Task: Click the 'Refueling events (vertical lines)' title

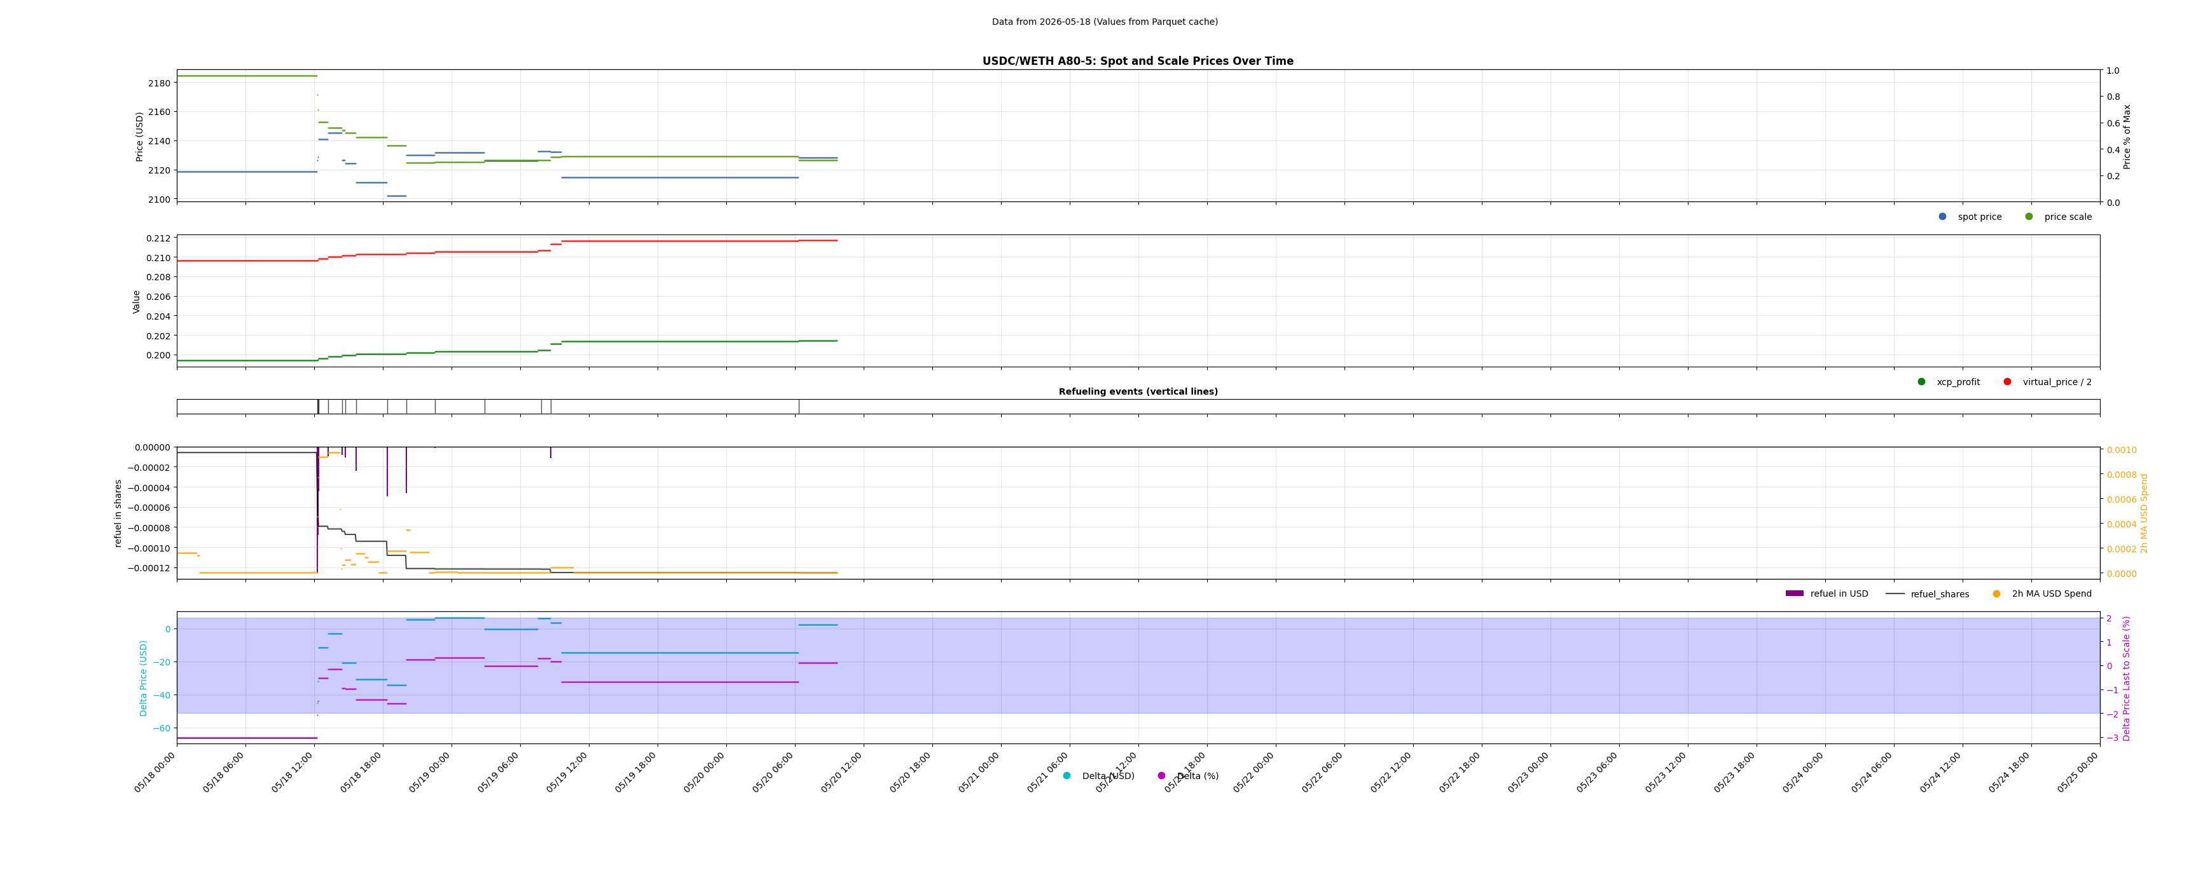Action: (x=1138, y=391)
